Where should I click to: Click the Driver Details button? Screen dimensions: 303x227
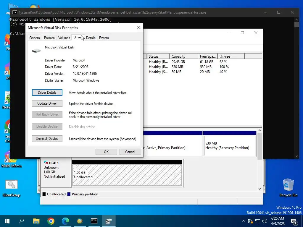tap(47, 93)
